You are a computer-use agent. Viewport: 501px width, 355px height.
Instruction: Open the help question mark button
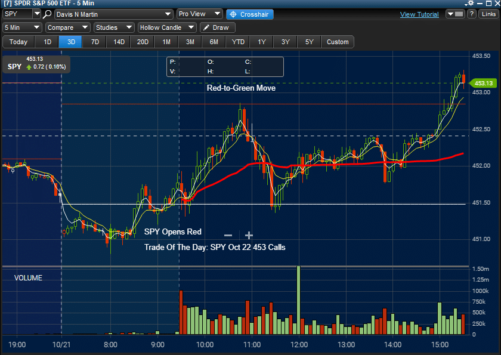point(472,14)
